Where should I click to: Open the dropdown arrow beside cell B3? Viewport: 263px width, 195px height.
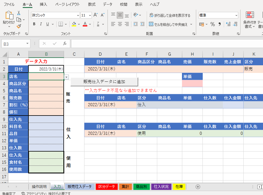[67, 77]
